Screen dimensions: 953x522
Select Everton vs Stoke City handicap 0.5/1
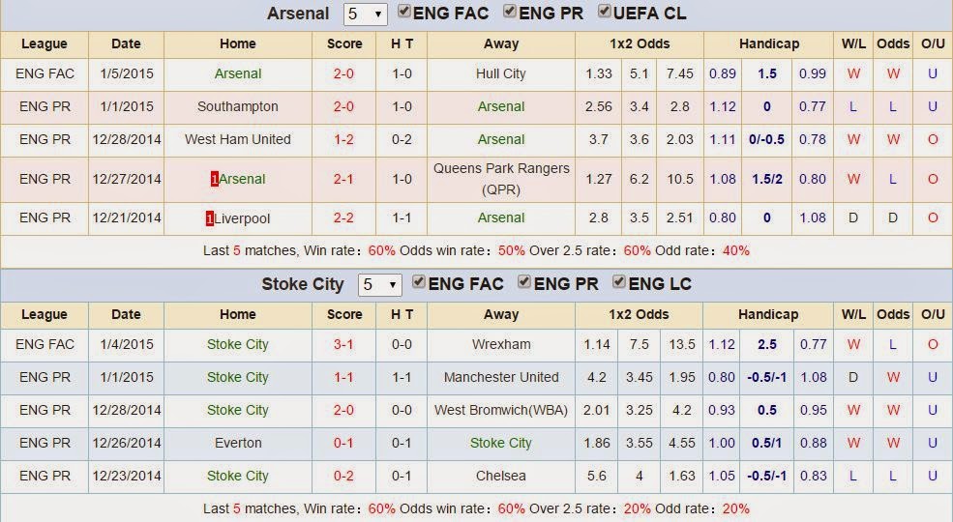pos(766,443)
